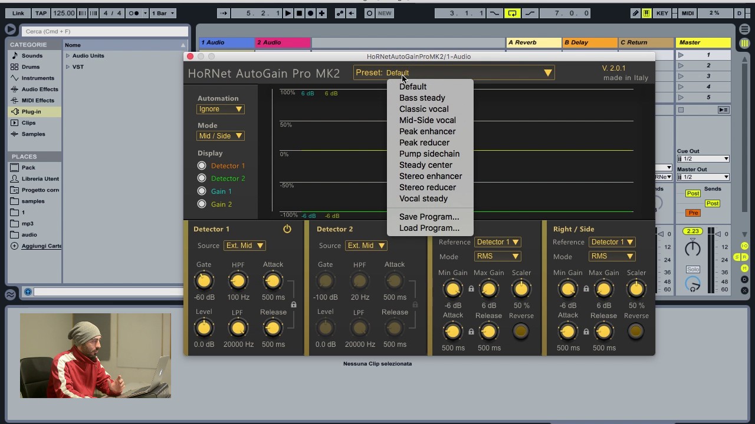The width and height of the screenshot is (755, 424).
Task: Select the 1 Audio track header
Action: click(x=226, y=42)
